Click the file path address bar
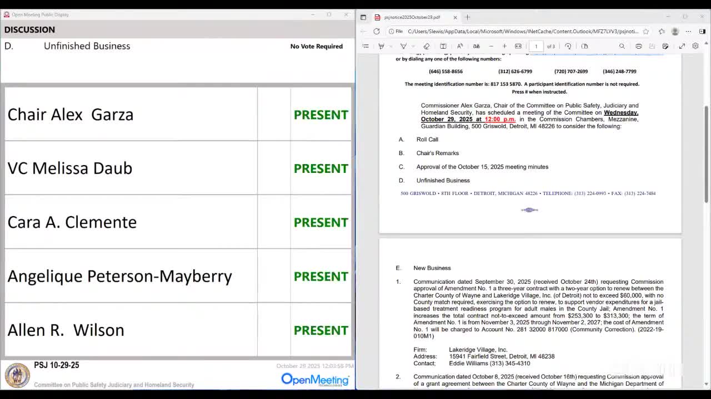This screenshot has width=711, height=399. [522, 32]
